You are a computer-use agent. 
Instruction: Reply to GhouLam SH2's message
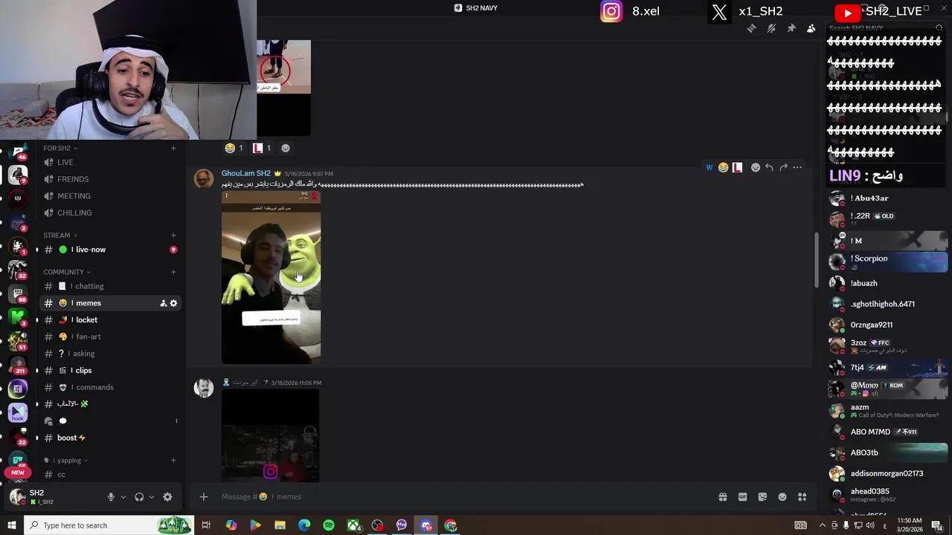click(x=769, y=167)
